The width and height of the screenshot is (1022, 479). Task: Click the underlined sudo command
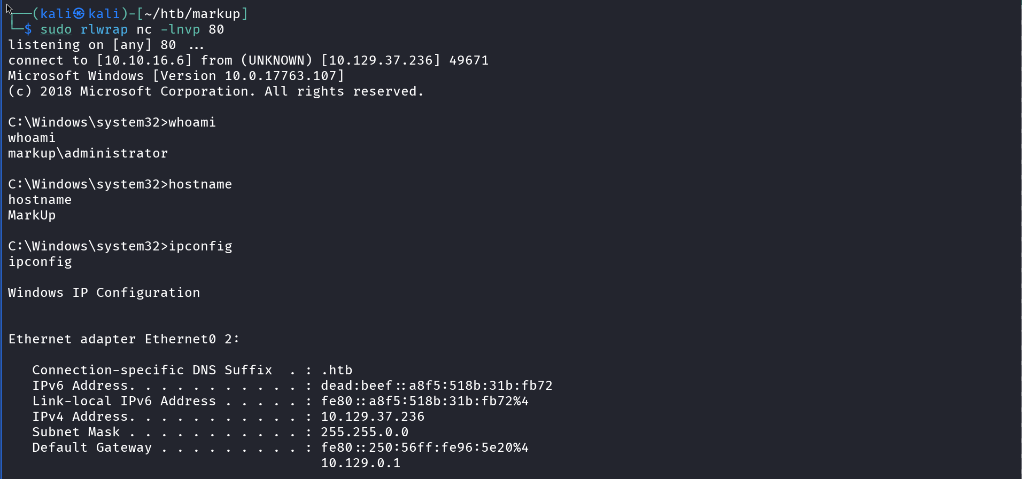(x=56, y=29)
